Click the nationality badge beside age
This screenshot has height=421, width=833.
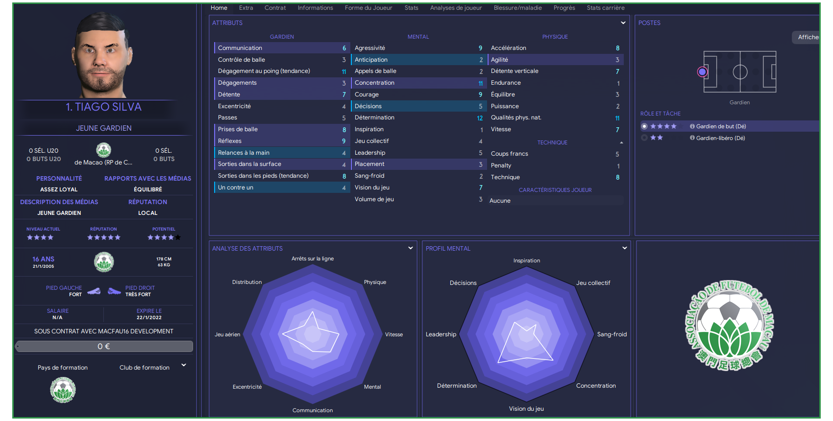(x=104, y=262)
